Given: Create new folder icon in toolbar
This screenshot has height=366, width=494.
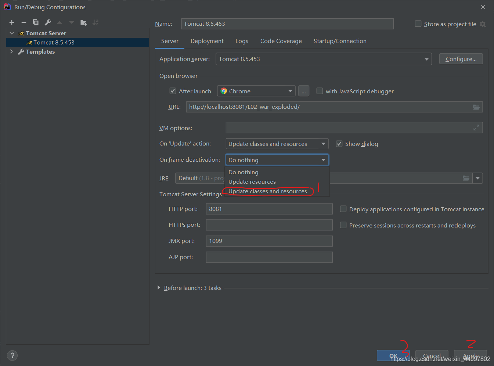Looking at the screenshot, I should pos(84,22).
